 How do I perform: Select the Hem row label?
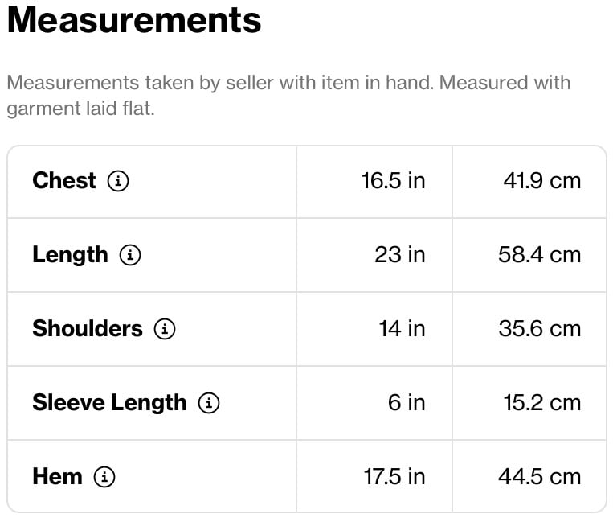(x=58, y=476)
